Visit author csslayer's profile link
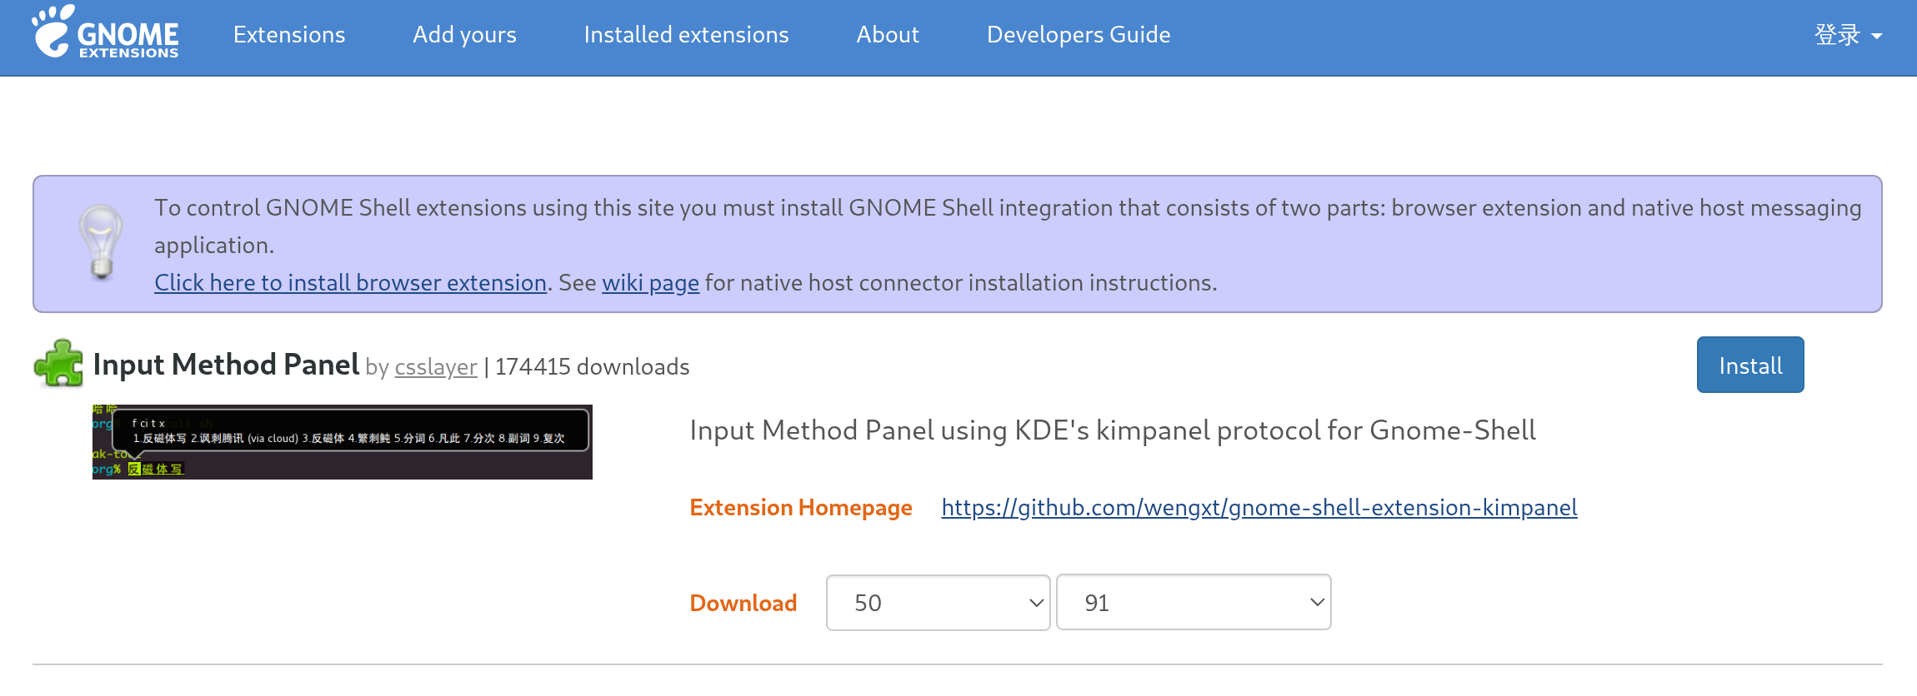The image size is (1917, 696). tap(436, 367)
